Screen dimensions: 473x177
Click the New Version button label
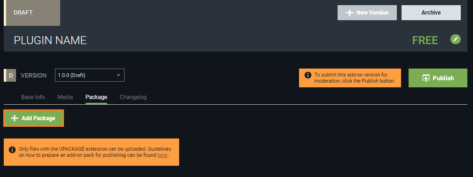tap(372, 13)
